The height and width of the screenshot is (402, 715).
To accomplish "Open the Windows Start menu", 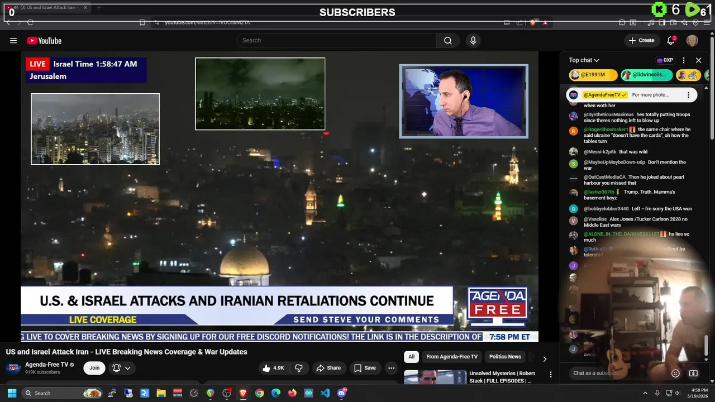I will (x=12, y=393).
